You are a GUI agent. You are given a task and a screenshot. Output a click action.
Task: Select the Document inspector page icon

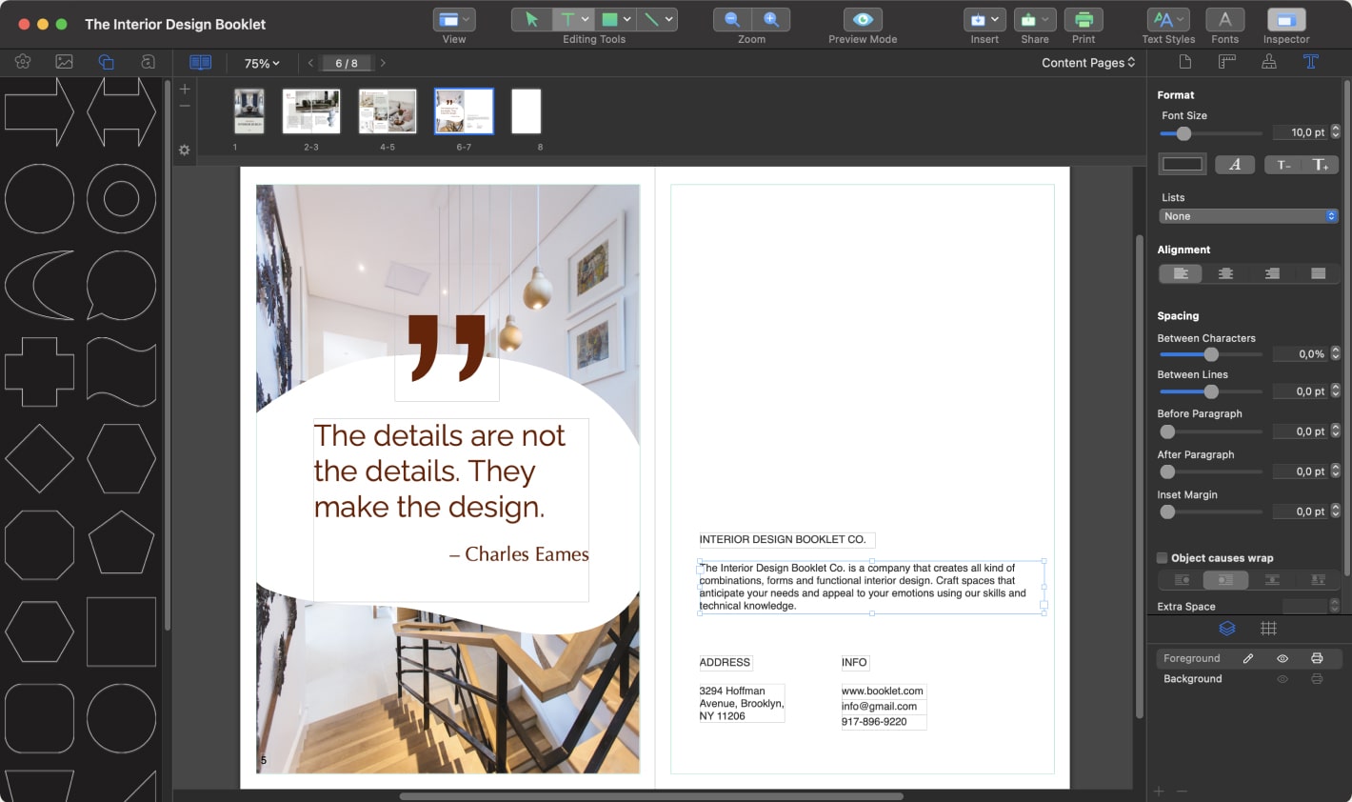[1183, 61]
